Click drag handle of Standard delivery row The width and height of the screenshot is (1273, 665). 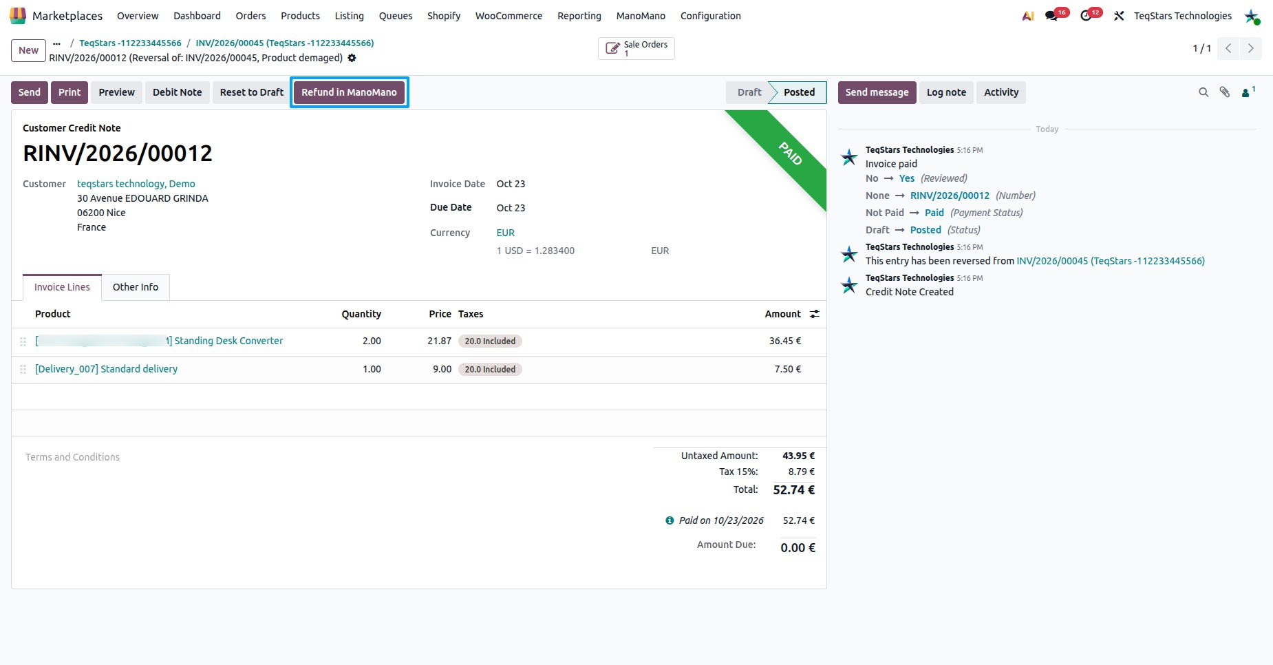click(23, 370)
